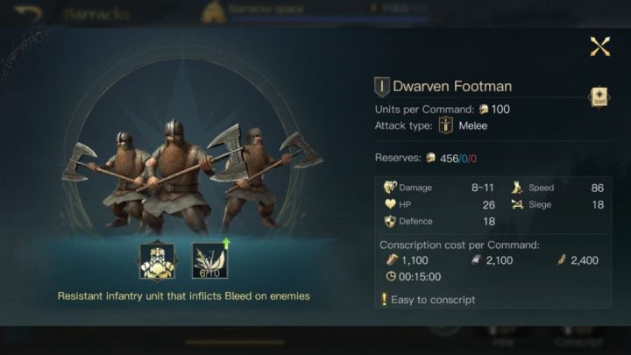
Task: Tap the back arrow beside Barracks
Action: (x=28, y=13)
